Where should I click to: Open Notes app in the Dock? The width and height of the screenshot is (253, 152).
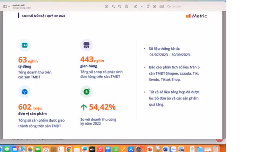[77, 149]
